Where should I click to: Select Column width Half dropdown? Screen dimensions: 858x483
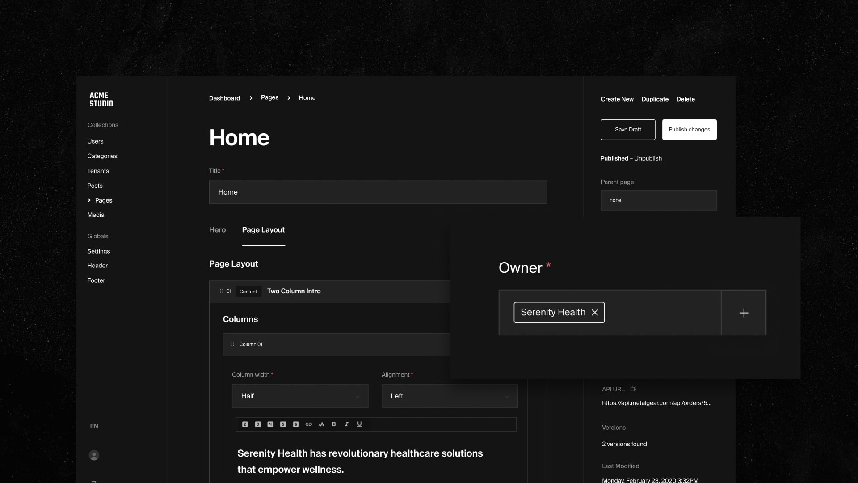click(x=300, y=396)
